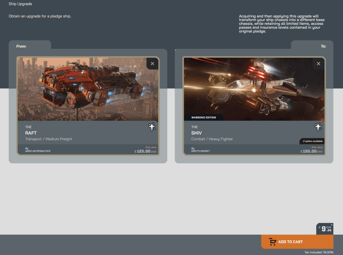Expand the 2 option available selector on the SHIV card
343x255 pixels.
[312, 141]
